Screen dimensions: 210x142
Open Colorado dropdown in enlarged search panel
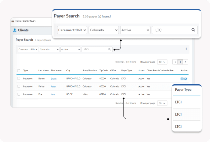[x=104, y=30]
